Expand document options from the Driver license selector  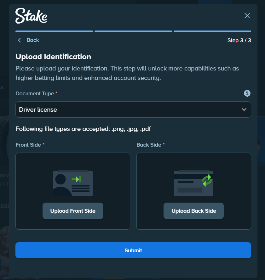pyautogui.click(x=133, y=109)
